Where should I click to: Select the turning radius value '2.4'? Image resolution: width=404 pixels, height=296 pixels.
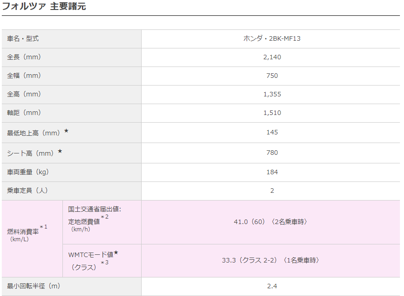coord(272,286)
